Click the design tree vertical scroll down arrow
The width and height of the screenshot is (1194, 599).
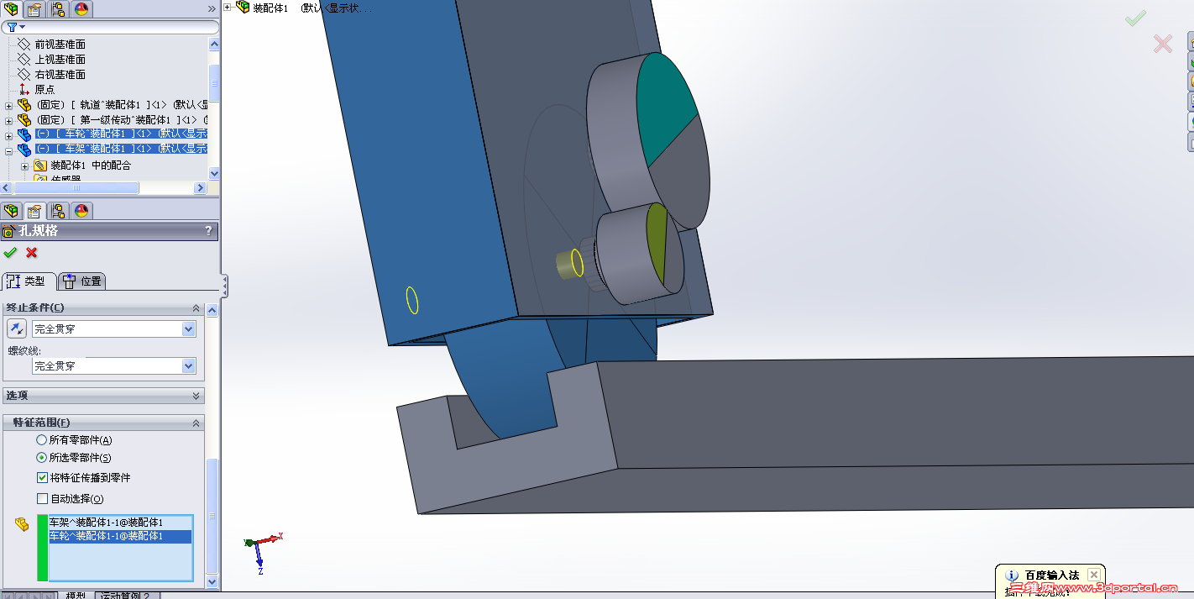point(214,174)
